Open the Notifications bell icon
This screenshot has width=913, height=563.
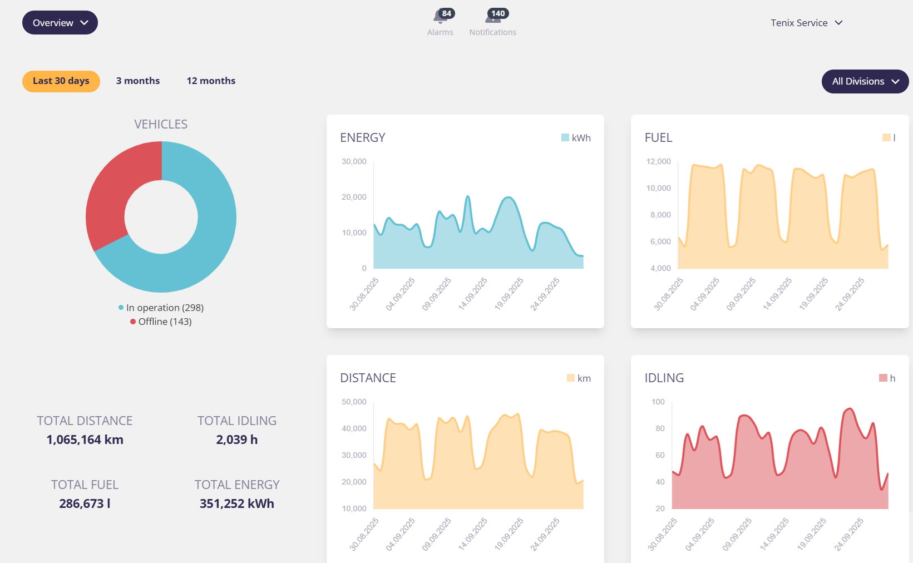click(x=491, y=18)
